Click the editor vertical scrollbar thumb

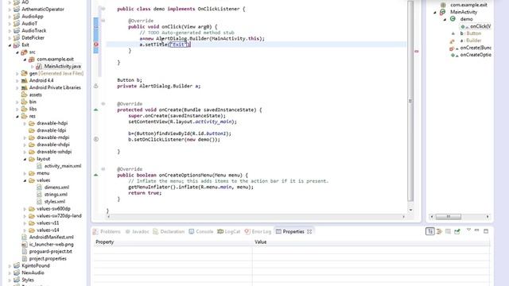[x=410, y=101]
